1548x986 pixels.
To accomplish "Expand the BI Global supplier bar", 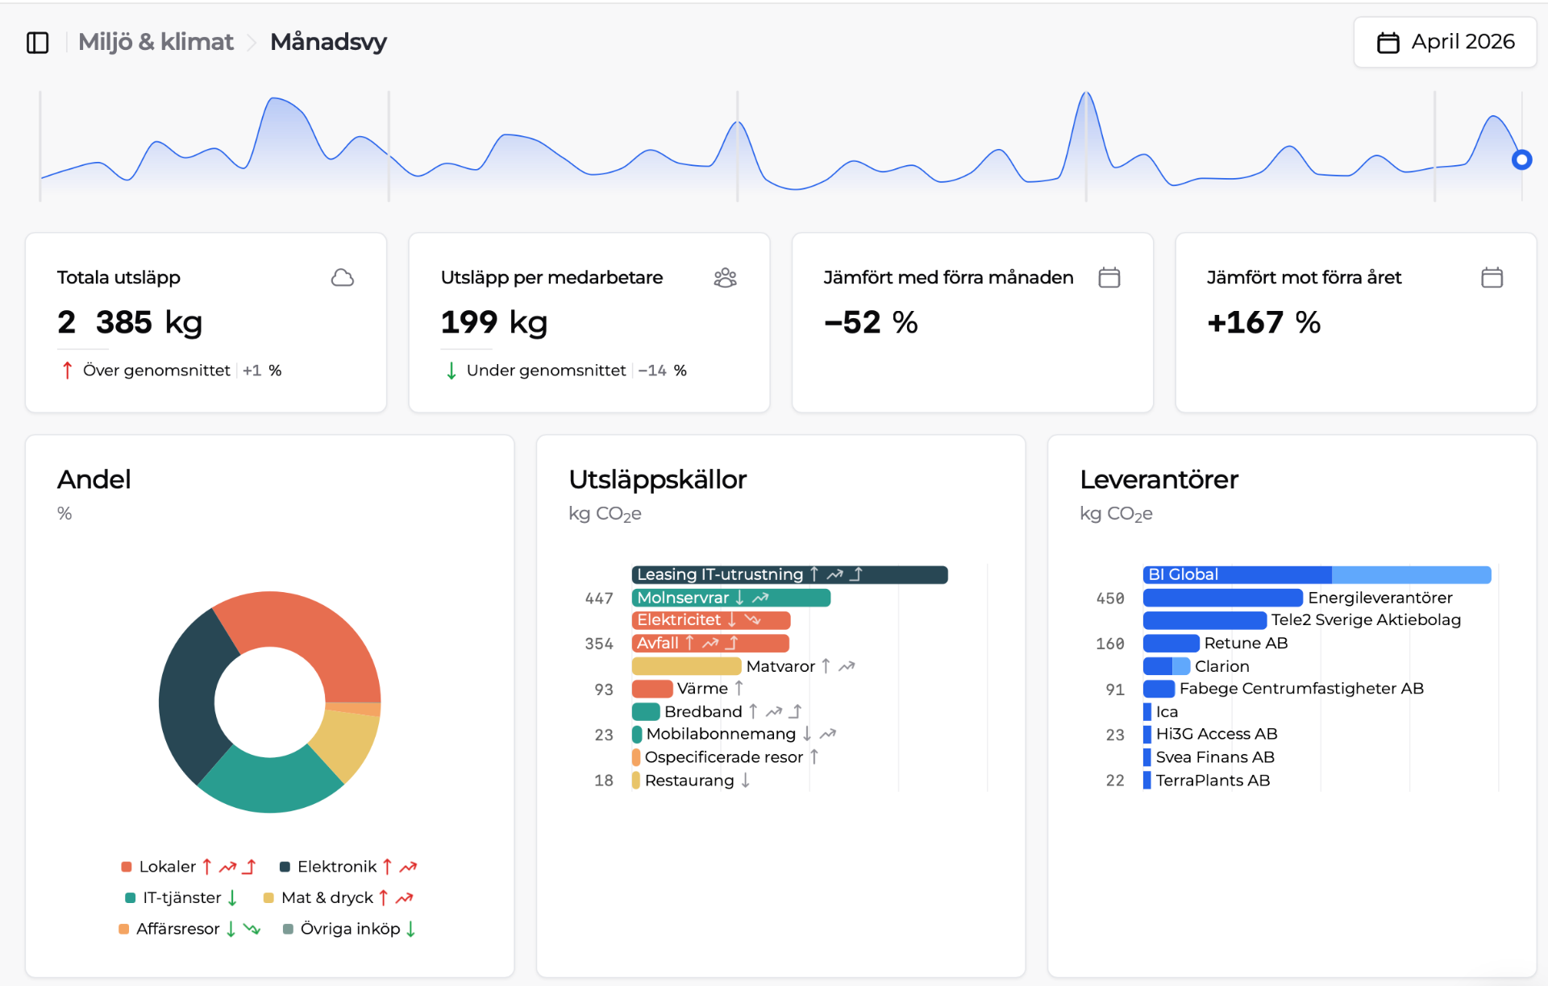I will (1317, 574).
